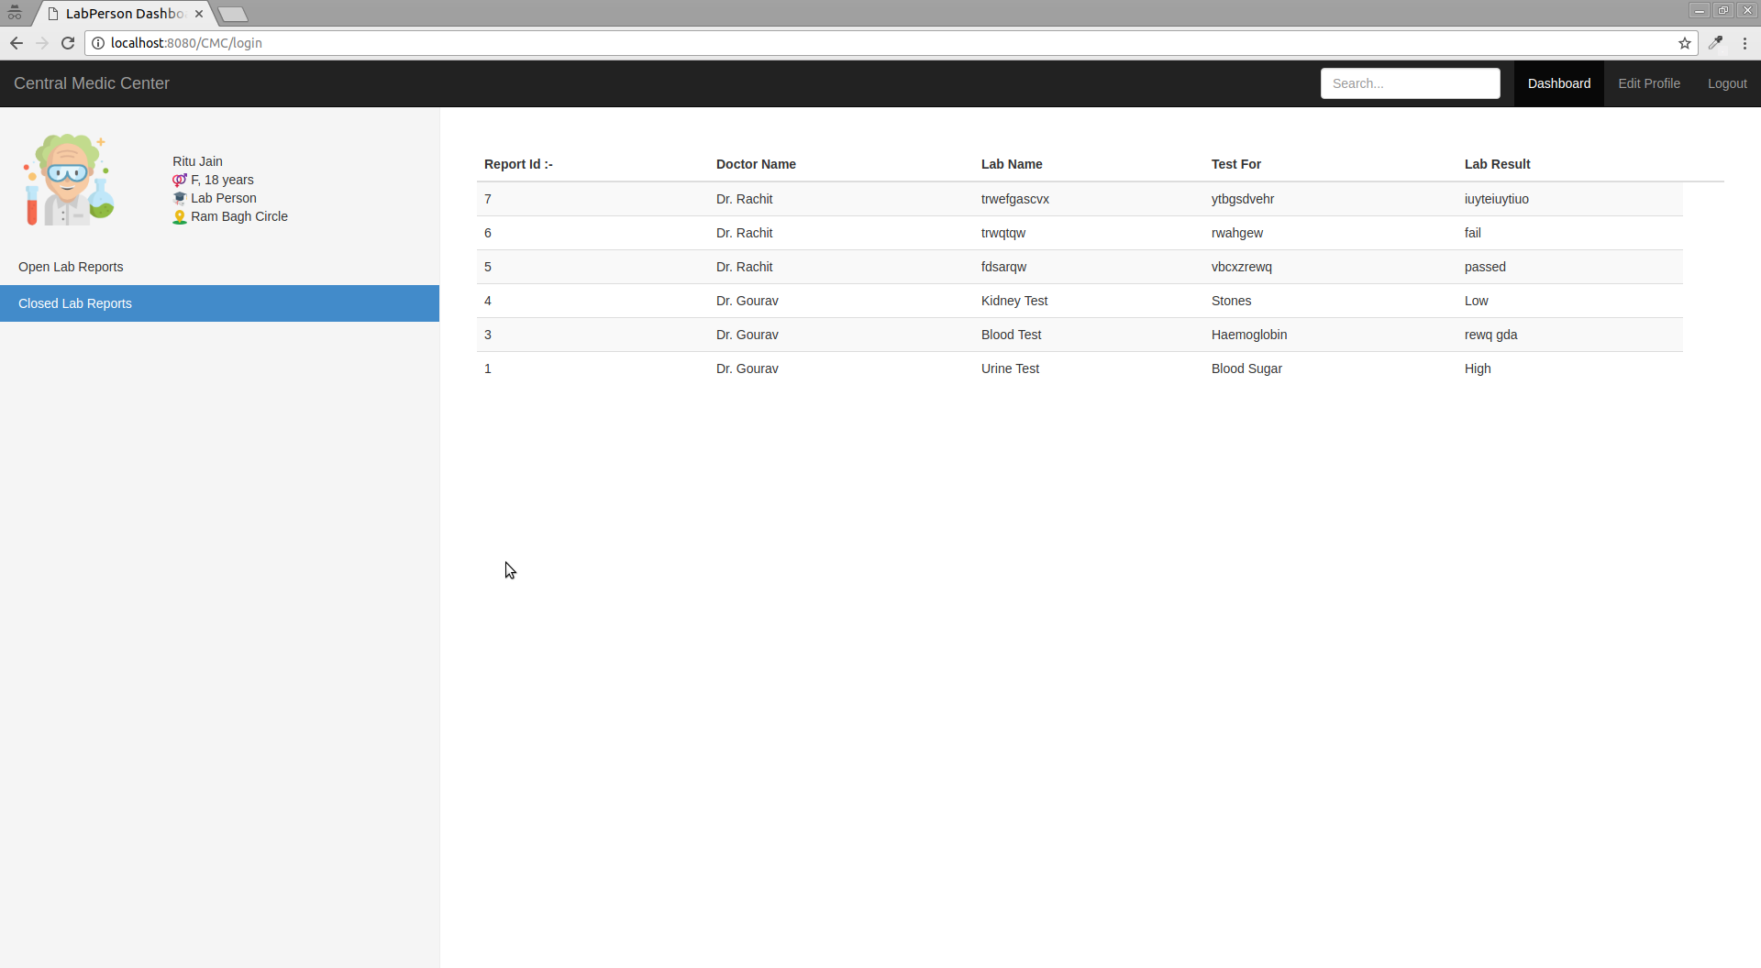Image resolution: width=1761 pixels, height=968 pixels.
Task: Open a new browser tab
Action: point(233,14)
